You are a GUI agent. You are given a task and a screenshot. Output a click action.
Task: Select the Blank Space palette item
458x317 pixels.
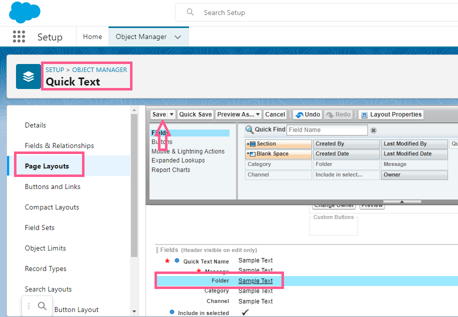278,154
